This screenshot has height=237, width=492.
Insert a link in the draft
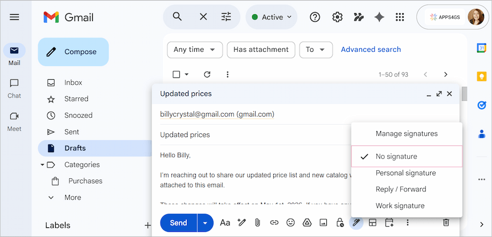click(274, 223)
